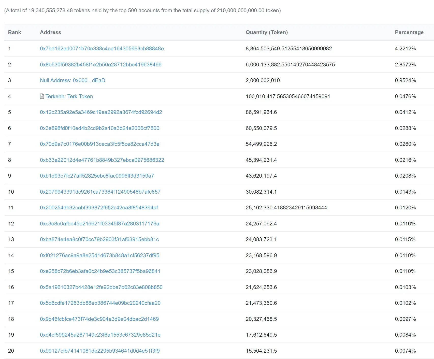Click the contract icon beside Terkehh: Terk Token
The image size is (434, 359).
(42, 96)
